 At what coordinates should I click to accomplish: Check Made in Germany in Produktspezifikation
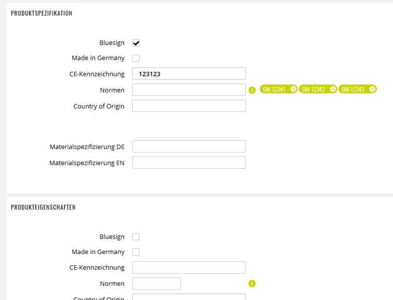point(136,58)
